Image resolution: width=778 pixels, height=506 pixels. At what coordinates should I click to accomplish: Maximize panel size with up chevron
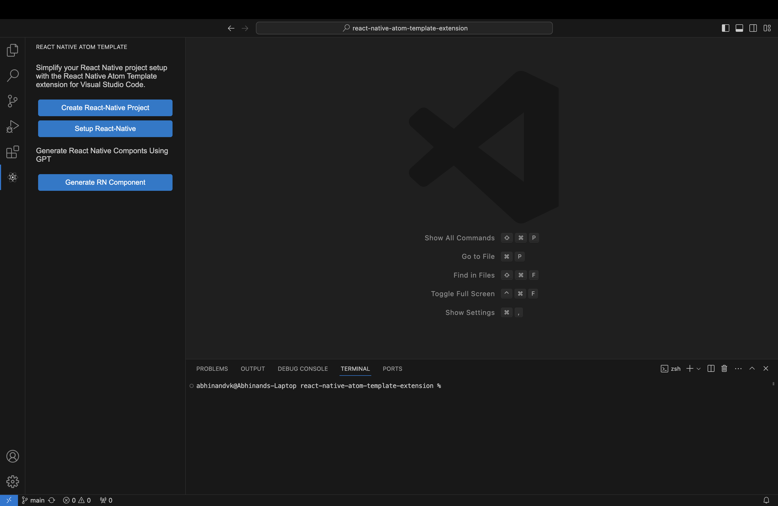coord(752,368)
